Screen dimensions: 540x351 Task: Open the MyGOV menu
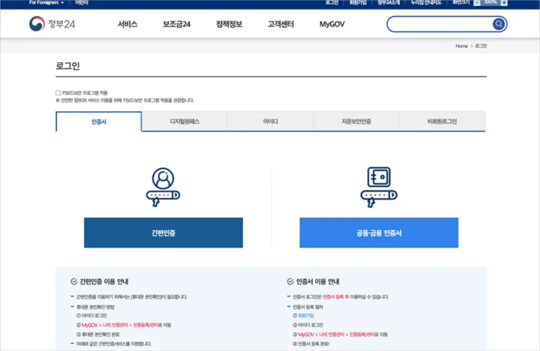point(331,24)
